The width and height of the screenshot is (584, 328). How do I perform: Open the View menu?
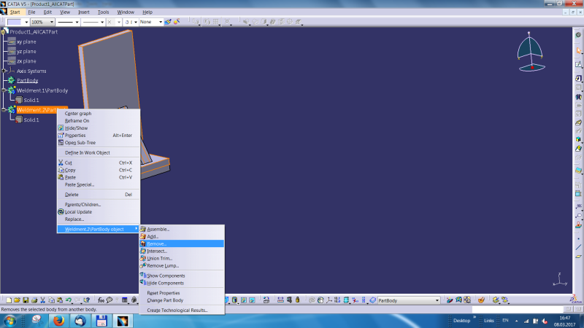(x=65, y=12)
